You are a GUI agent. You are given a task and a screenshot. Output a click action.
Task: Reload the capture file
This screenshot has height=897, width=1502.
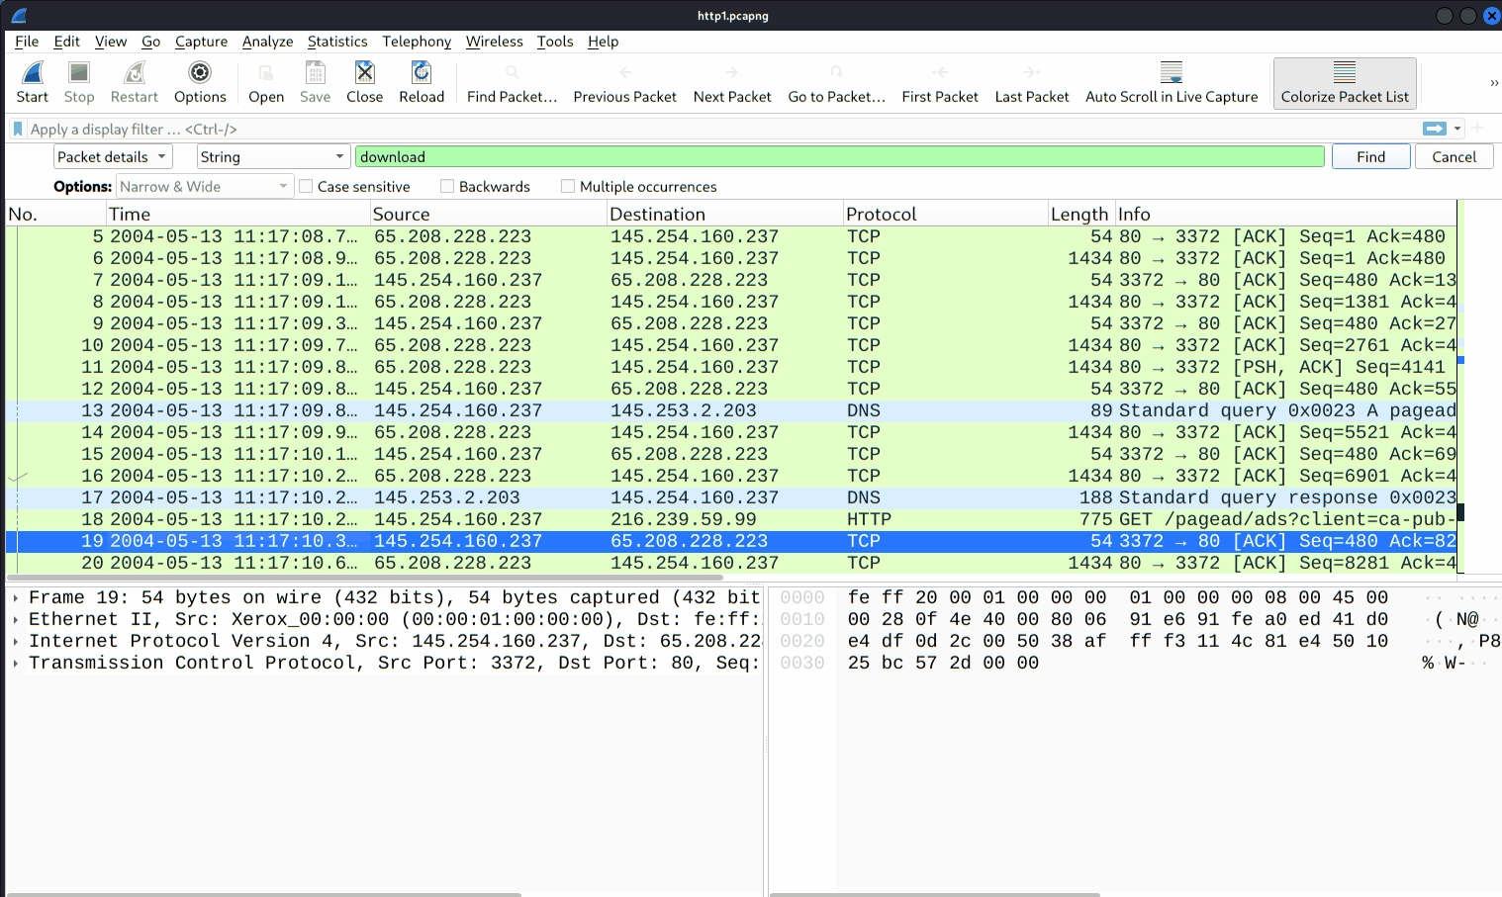(422, 73)
